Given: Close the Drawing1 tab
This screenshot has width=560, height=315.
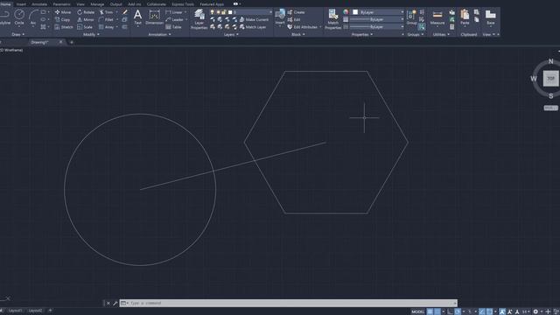Looking at the screenshot, I should 60,42.
